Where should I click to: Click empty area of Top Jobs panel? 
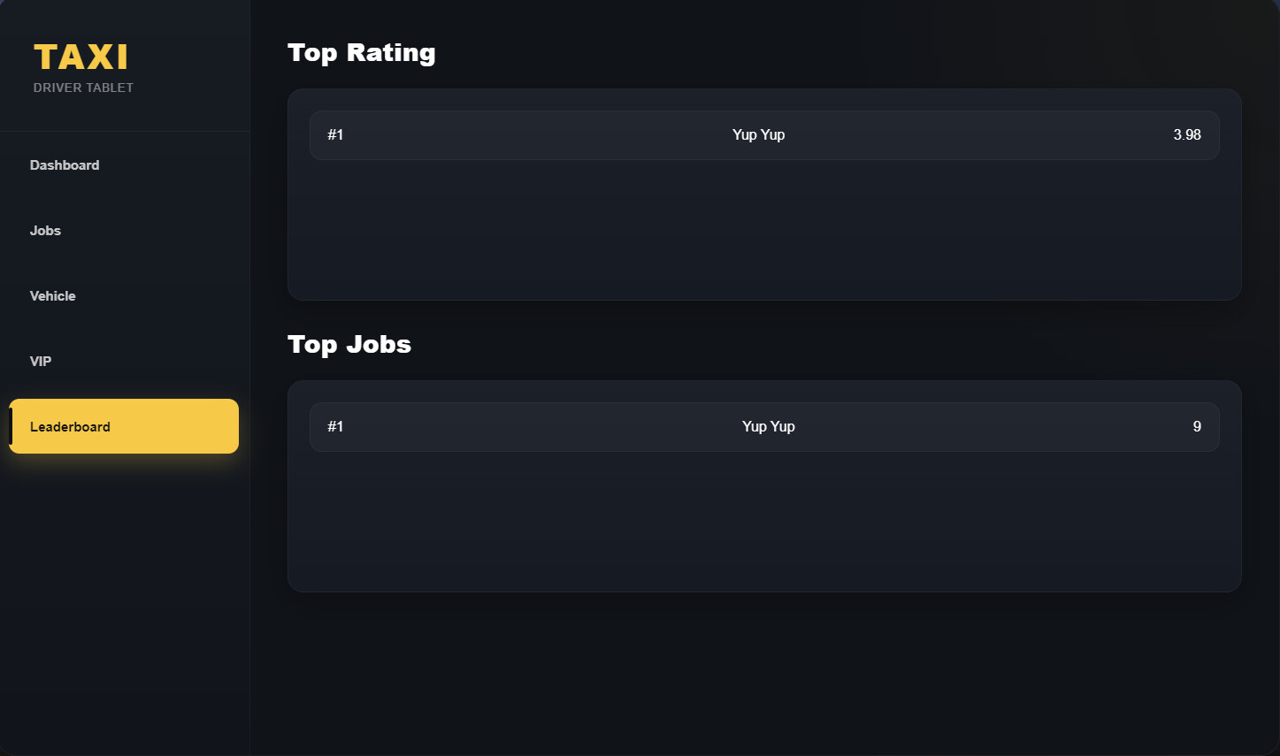(764, 522)
